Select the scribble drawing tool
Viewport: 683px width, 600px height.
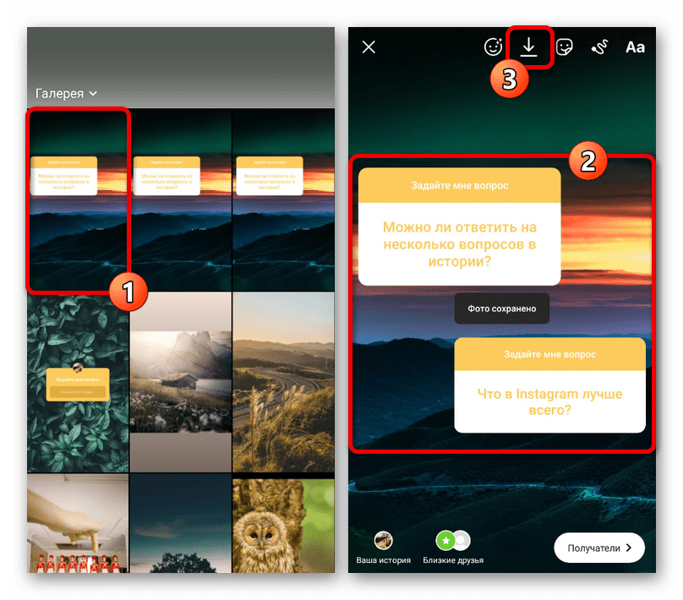[600, 47]
